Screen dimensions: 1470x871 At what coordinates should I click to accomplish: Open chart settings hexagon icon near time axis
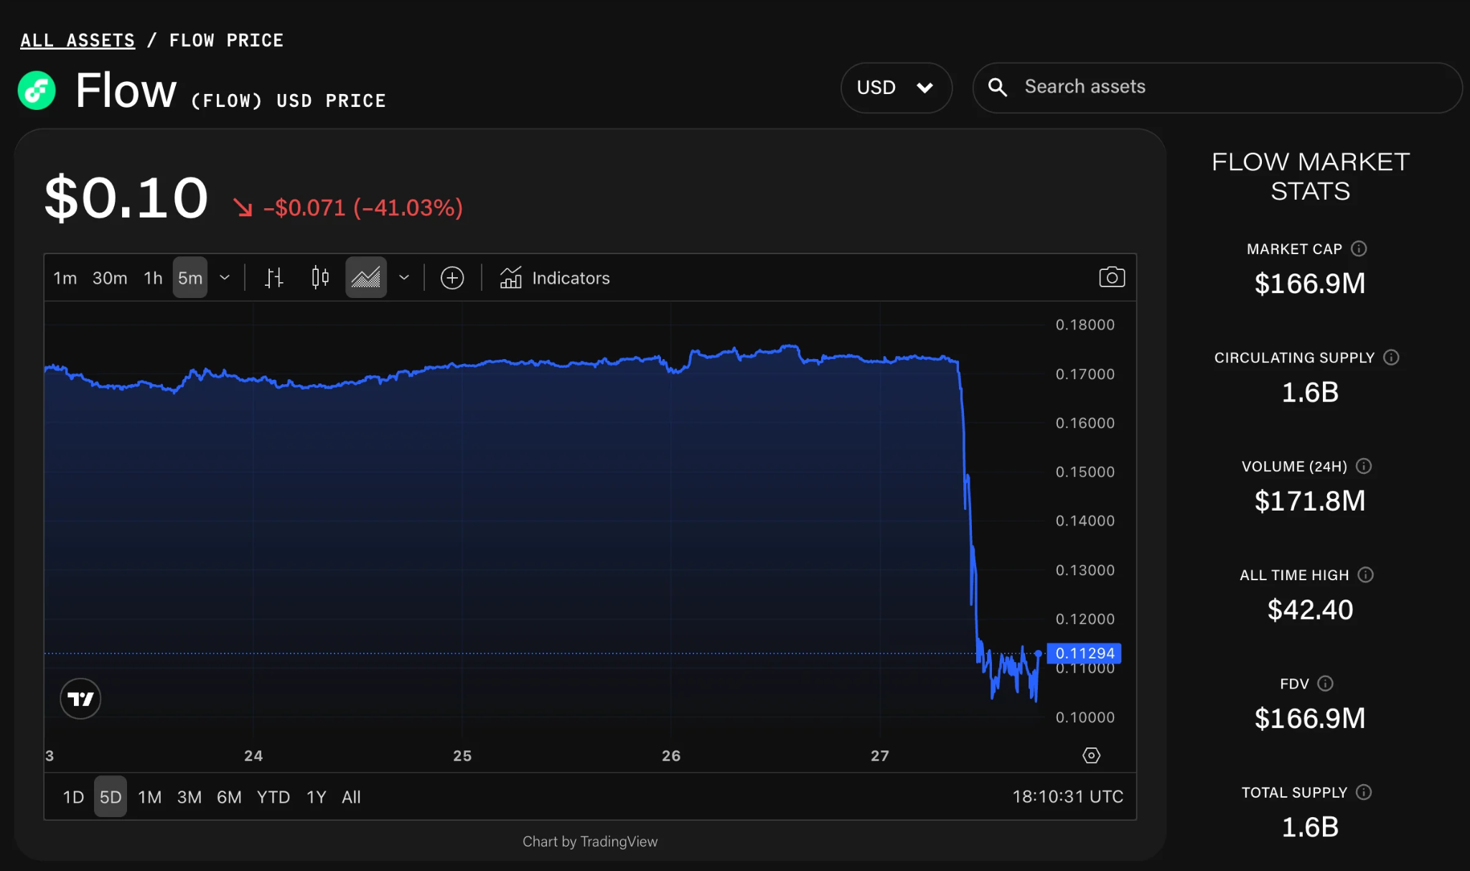click(x=1091, y=755)
